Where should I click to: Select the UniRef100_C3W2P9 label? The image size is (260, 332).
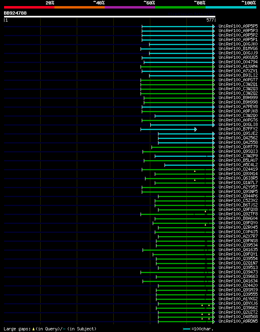click(238, 156)
